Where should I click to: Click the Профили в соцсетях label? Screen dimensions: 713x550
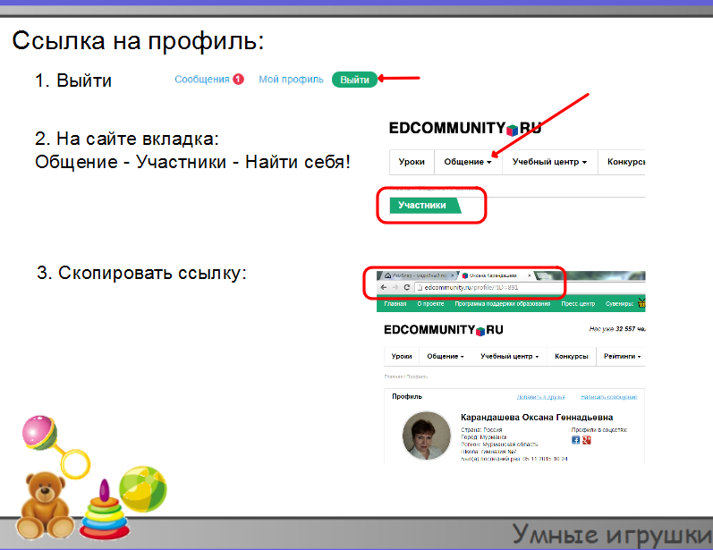click(x=598, y=429)
